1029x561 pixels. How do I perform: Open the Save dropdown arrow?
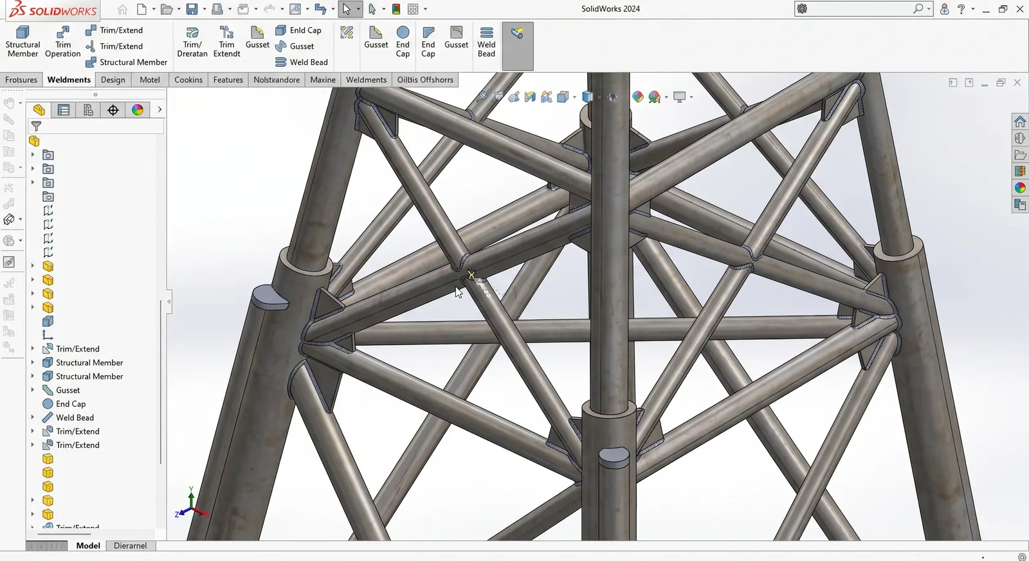pos(205,9)
